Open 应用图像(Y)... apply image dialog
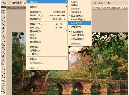Screen dimensions: 129x95 47,50
